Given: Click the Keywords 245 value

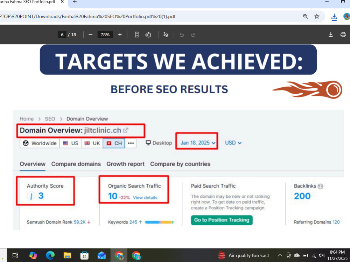Looking at the screenshot, I should (133, 222).
